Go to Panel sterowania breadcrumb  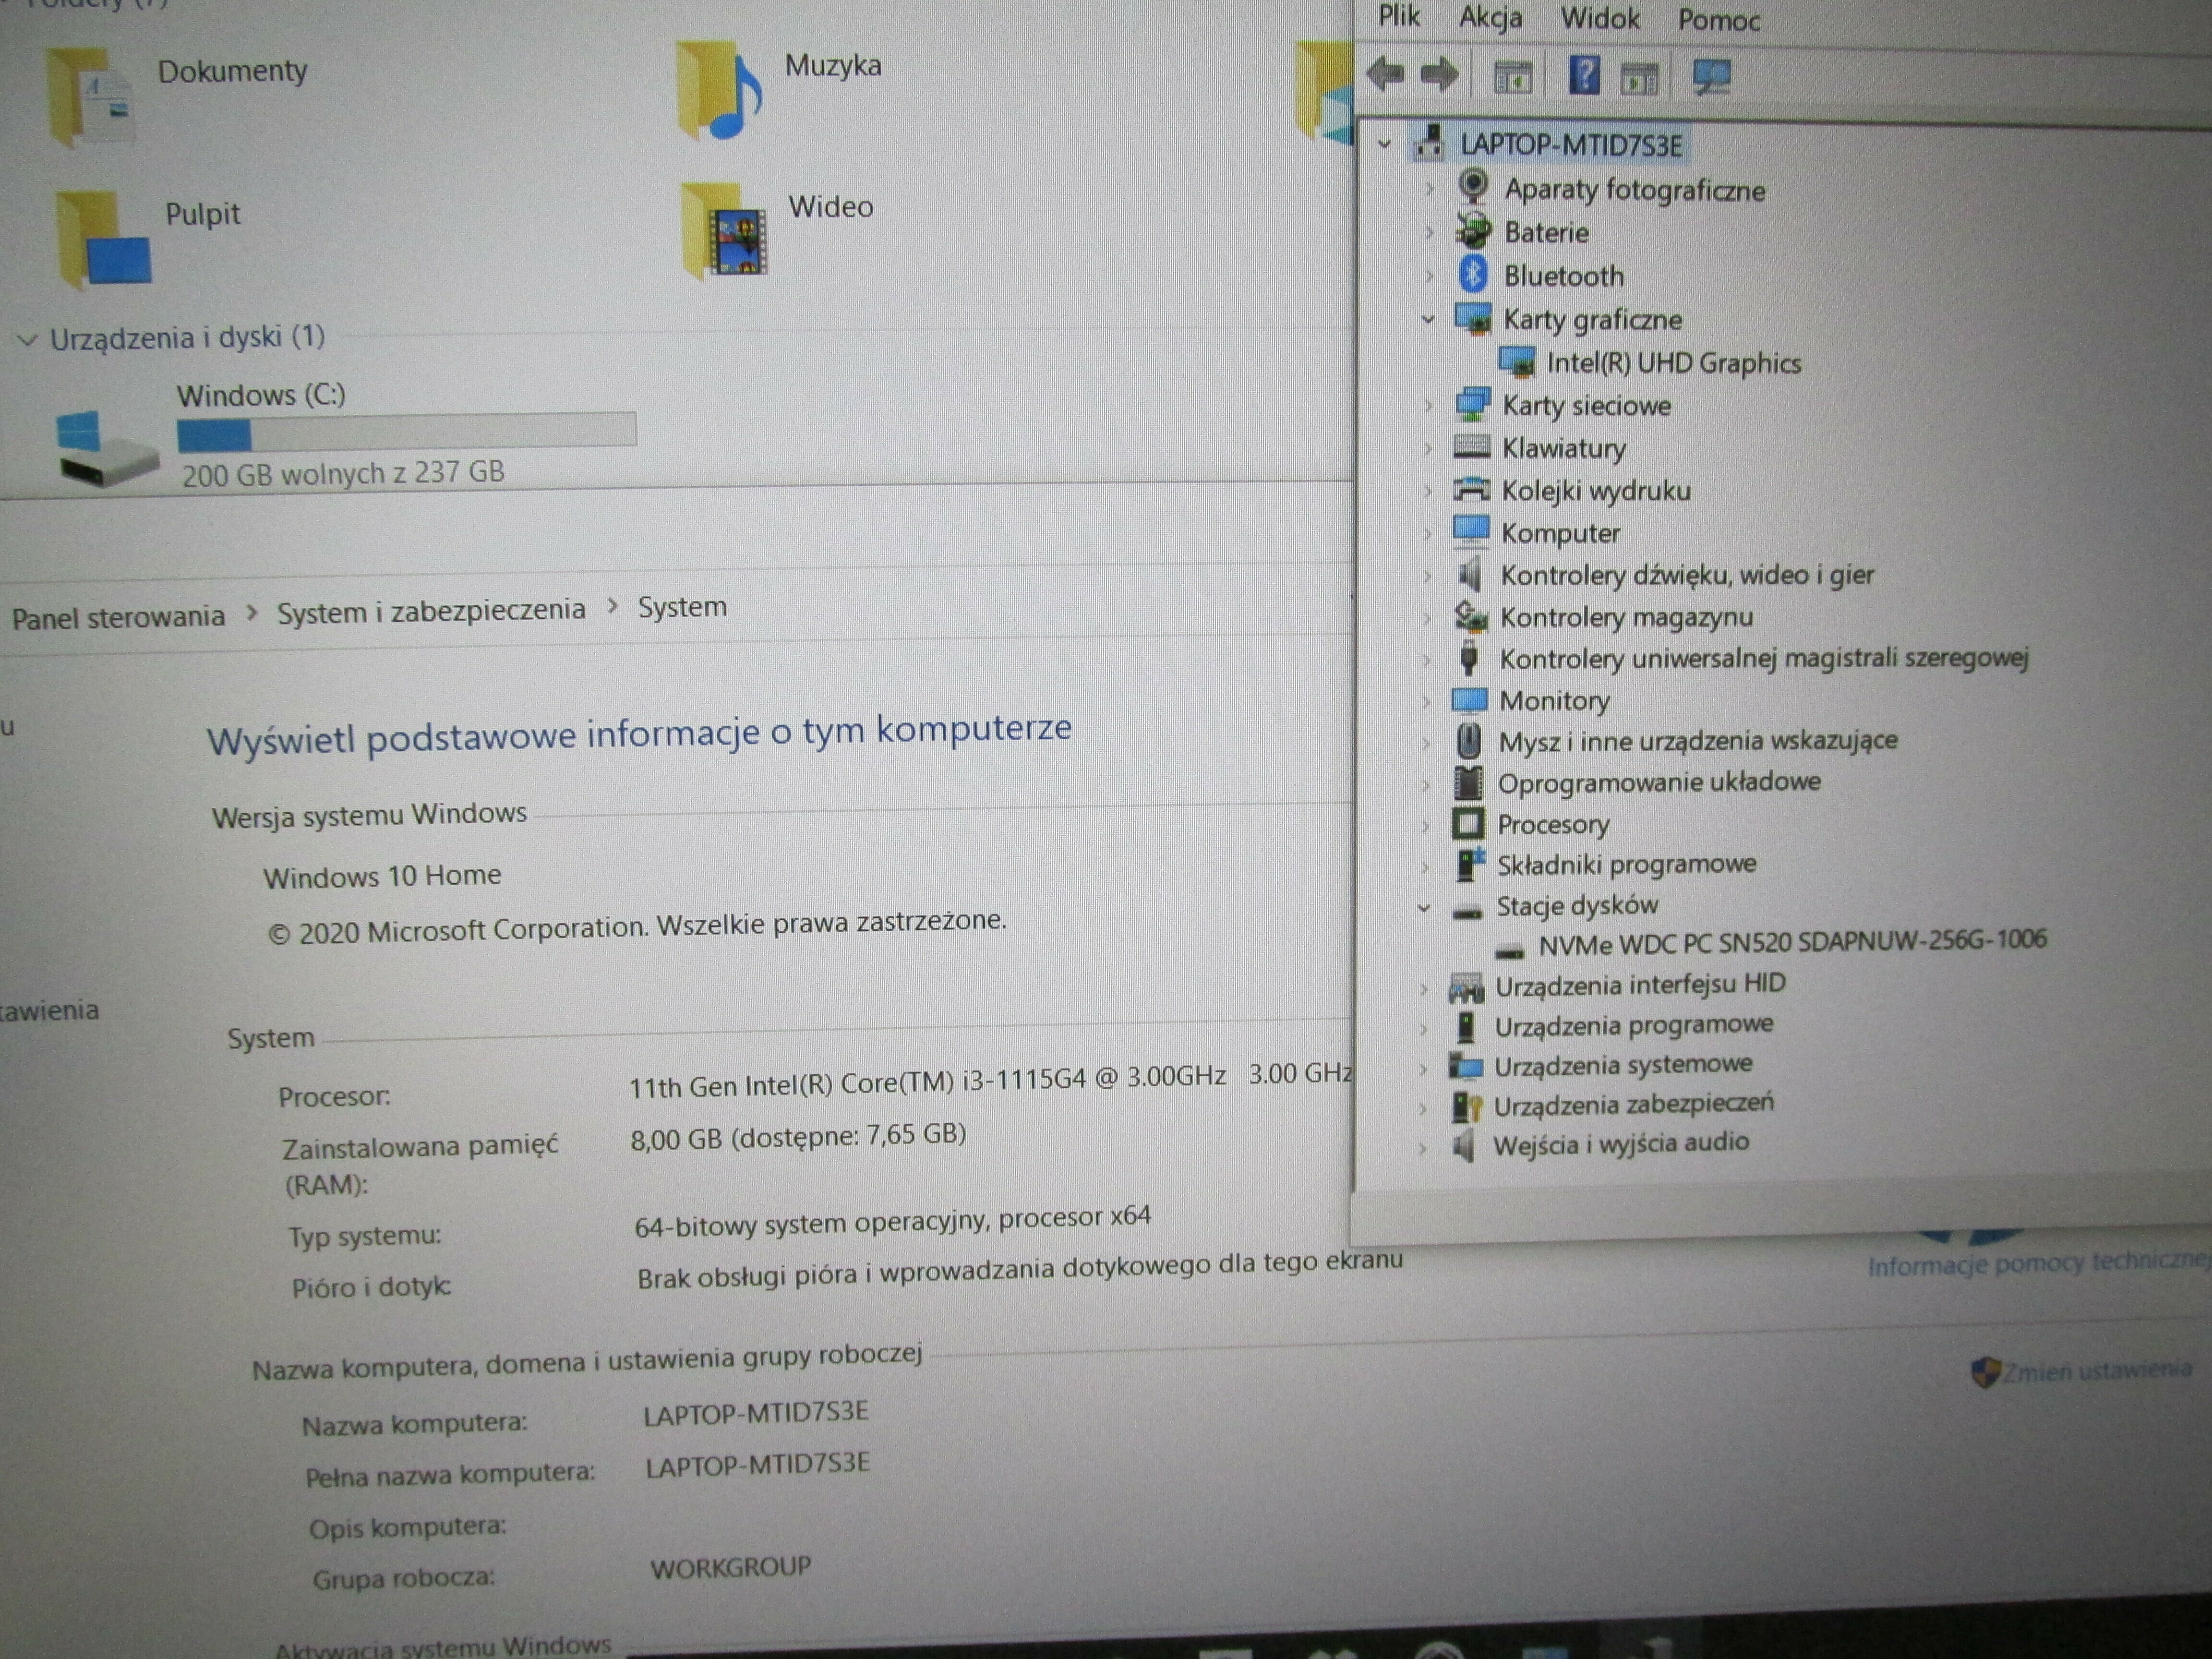(x=118, y=617)
